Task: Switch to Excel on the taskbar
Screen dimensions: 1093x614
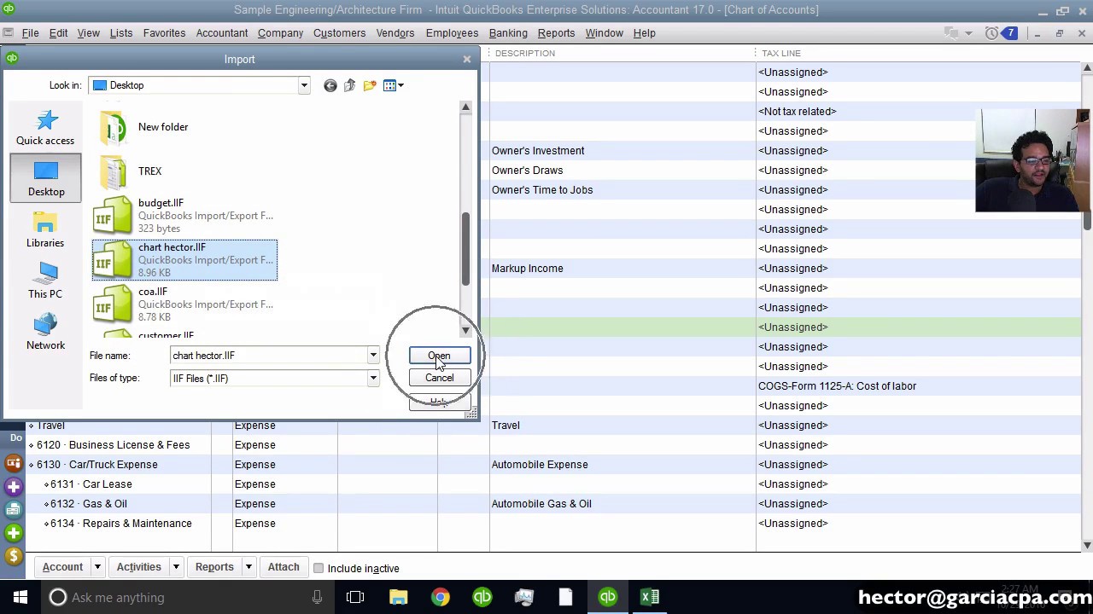Action: pos(650,597)
